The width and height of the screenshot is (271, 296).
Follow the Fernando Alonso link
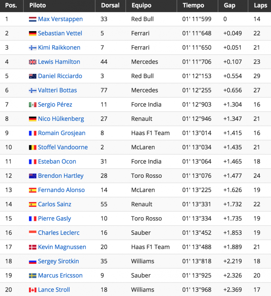coord(61,190)
